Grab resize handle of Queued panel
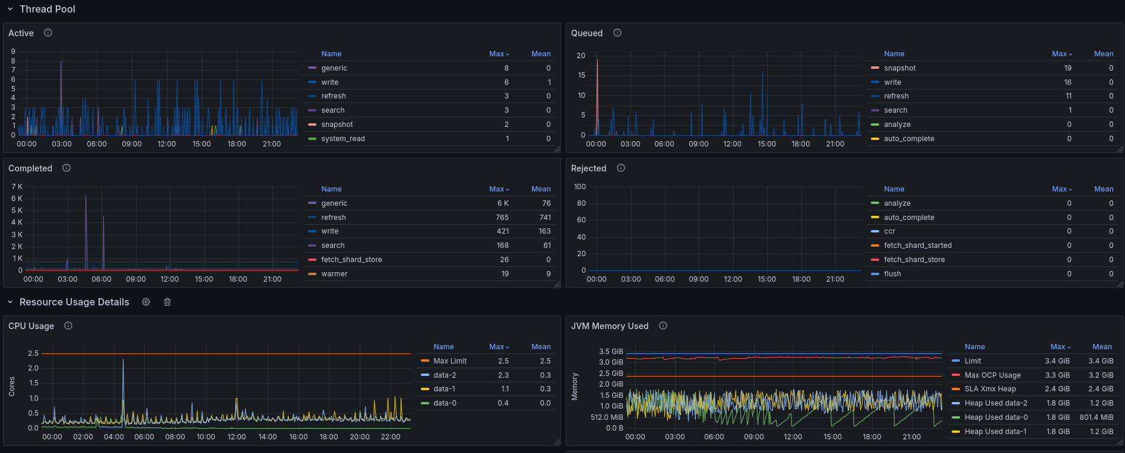This screenshot has height=453, width=1125. [x=1120, y=149]
